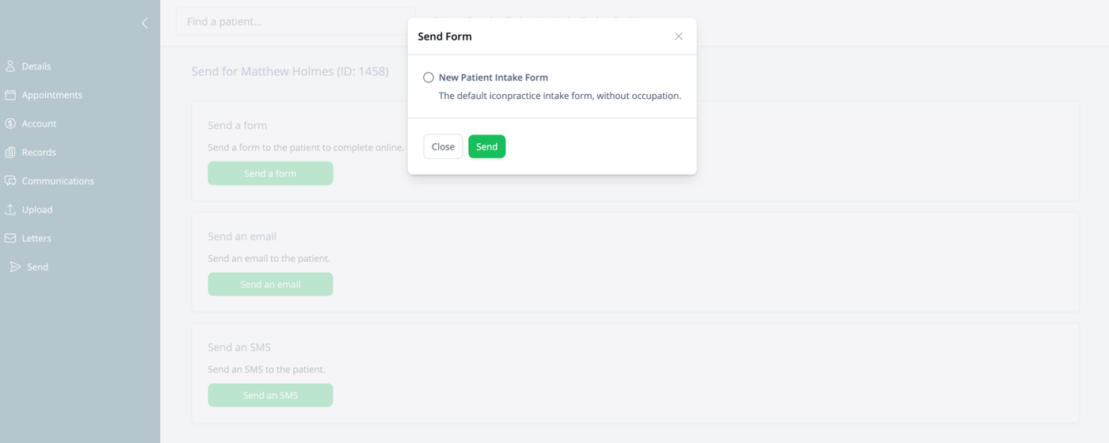Screen dimensions: 1109x443
Task: Click the Send an SMS button
Action: pyautogui.click(x=270, y=395)
